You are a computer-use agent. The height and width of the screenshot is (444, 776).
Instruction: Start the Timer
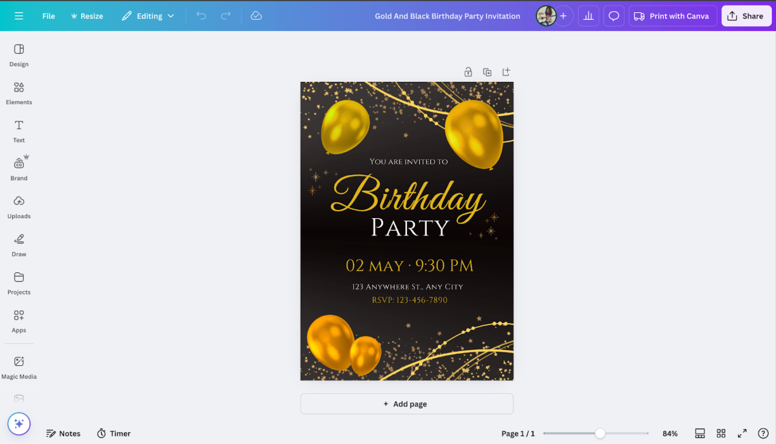click(x=114, y=433)
